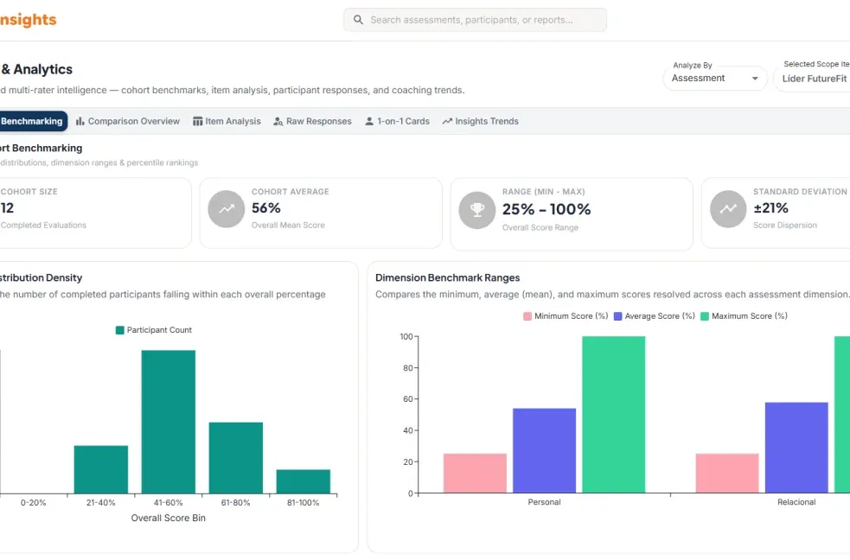Click the Overall Mean Score caption
This screenshot has width=850, height=560.
click(288, 226)
